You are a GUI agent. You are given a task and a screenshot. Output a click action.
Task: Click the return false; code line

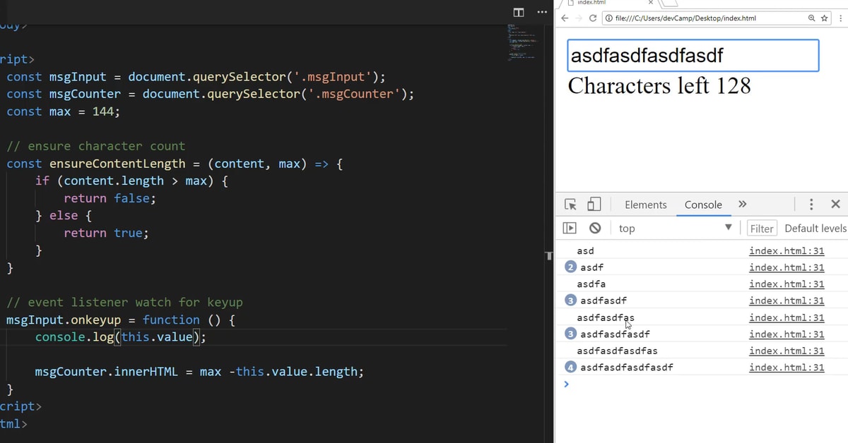tap(110, 198)
